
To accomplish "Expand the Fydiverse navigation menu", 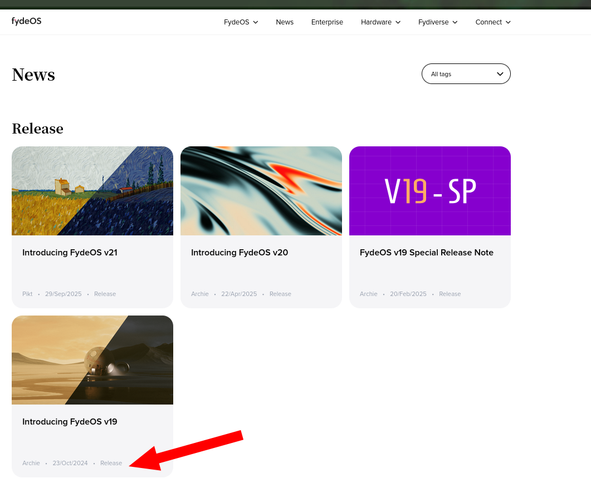I will (x=438, y=22).
